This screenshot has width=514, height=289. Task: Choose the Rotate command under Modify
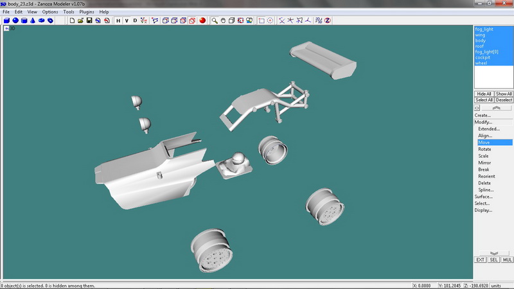[x=484, y=149]
